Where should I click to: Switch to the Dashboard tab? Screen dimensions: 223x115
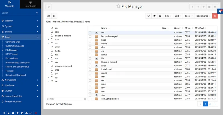[30, 4]
